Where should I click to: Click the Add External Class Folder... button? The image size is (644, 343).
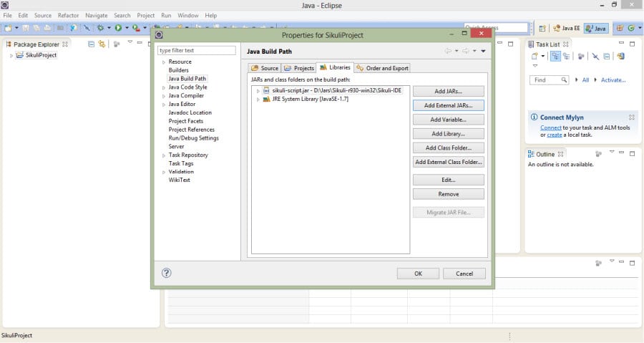pos(449,163)
